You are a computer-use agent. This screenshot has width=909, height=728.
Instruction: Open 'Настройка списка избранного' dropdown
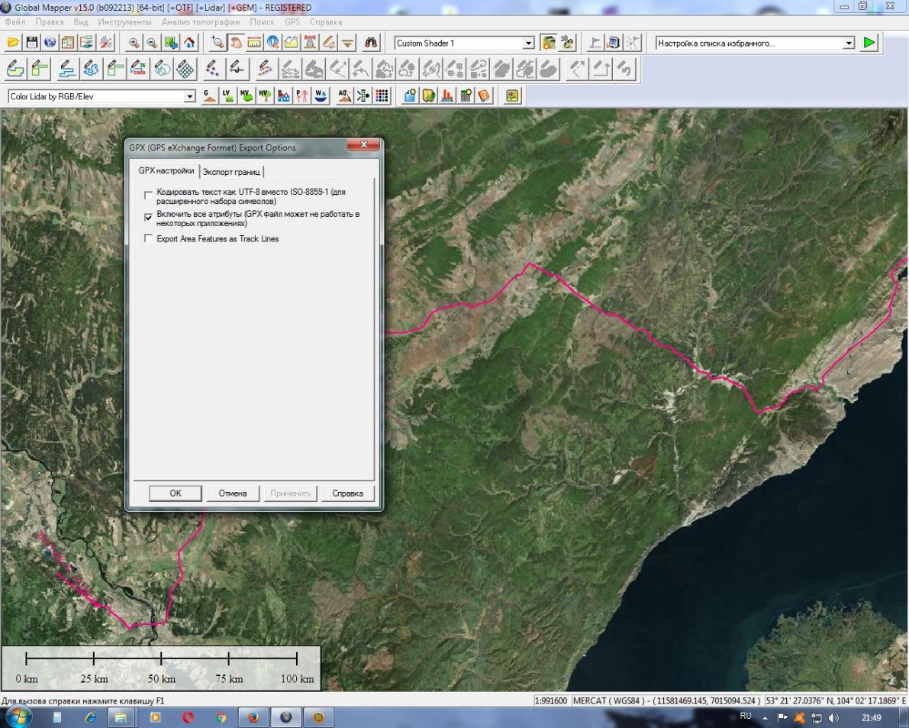(849, 44)
